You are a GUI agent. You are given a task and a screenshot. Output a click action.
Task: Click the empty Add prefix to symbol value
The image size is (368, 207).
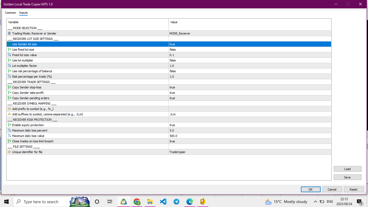coord(250,109)
